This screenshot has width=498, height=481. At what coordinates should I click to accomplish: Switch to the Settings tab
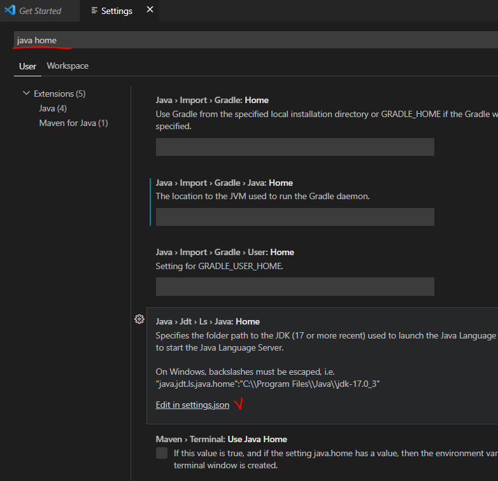point(117,11)
